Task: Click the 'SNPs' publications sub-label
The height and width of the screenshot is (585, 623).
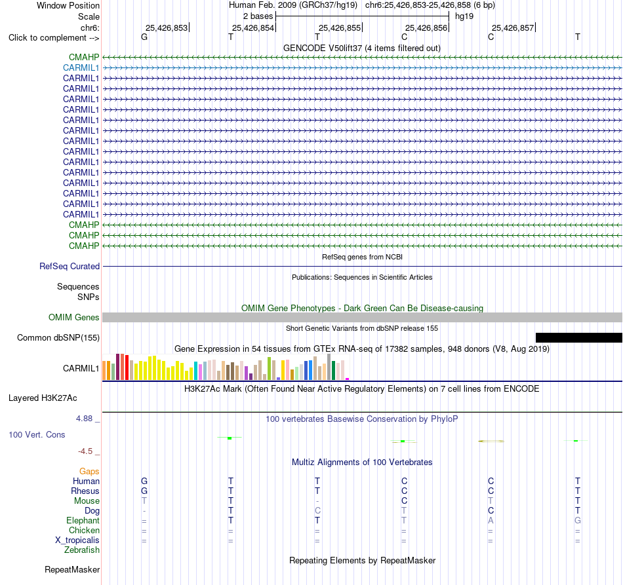Action: coord(89,297)
